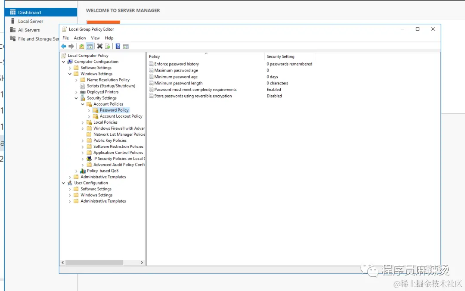Sort by the Policy column header
This screenshot has width=465, height=291.
(205, 56)
